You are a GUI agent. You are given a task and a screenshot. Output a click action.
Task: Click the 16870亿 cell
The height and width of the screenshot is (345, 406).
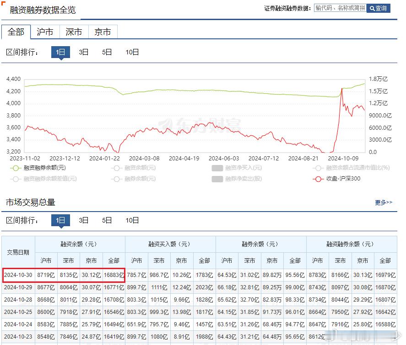tap(385, 287)
